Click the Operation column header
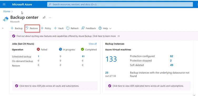This screenshot has width=198, height=96. pyautogui.click(x=18, y=49)
